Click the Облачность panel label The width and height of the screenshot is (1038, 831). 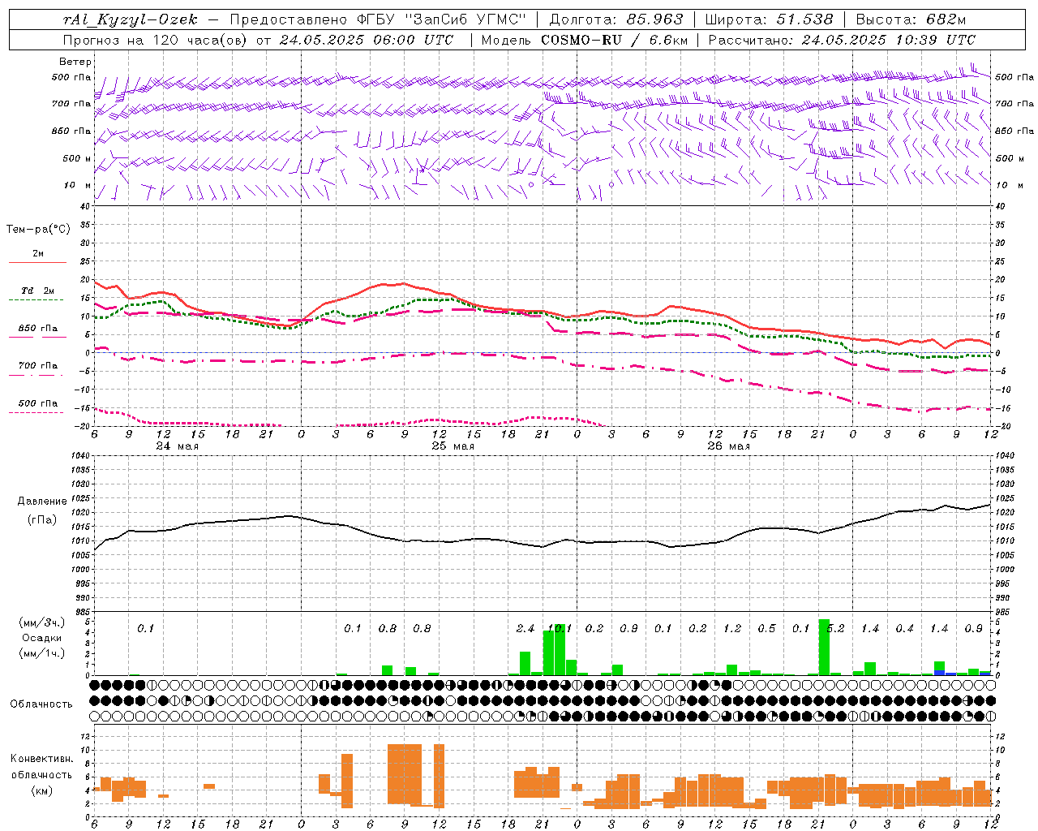point(41,704)
